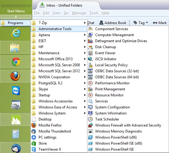Open System Configuration
The height and width of the screenshot is (153, 169).
coord(128,107)
